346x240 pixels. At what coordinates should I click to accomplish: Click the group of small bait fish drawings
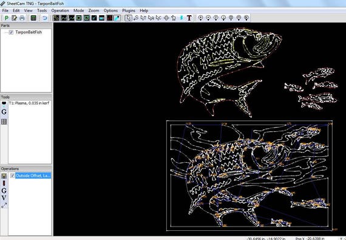point(311,89)
